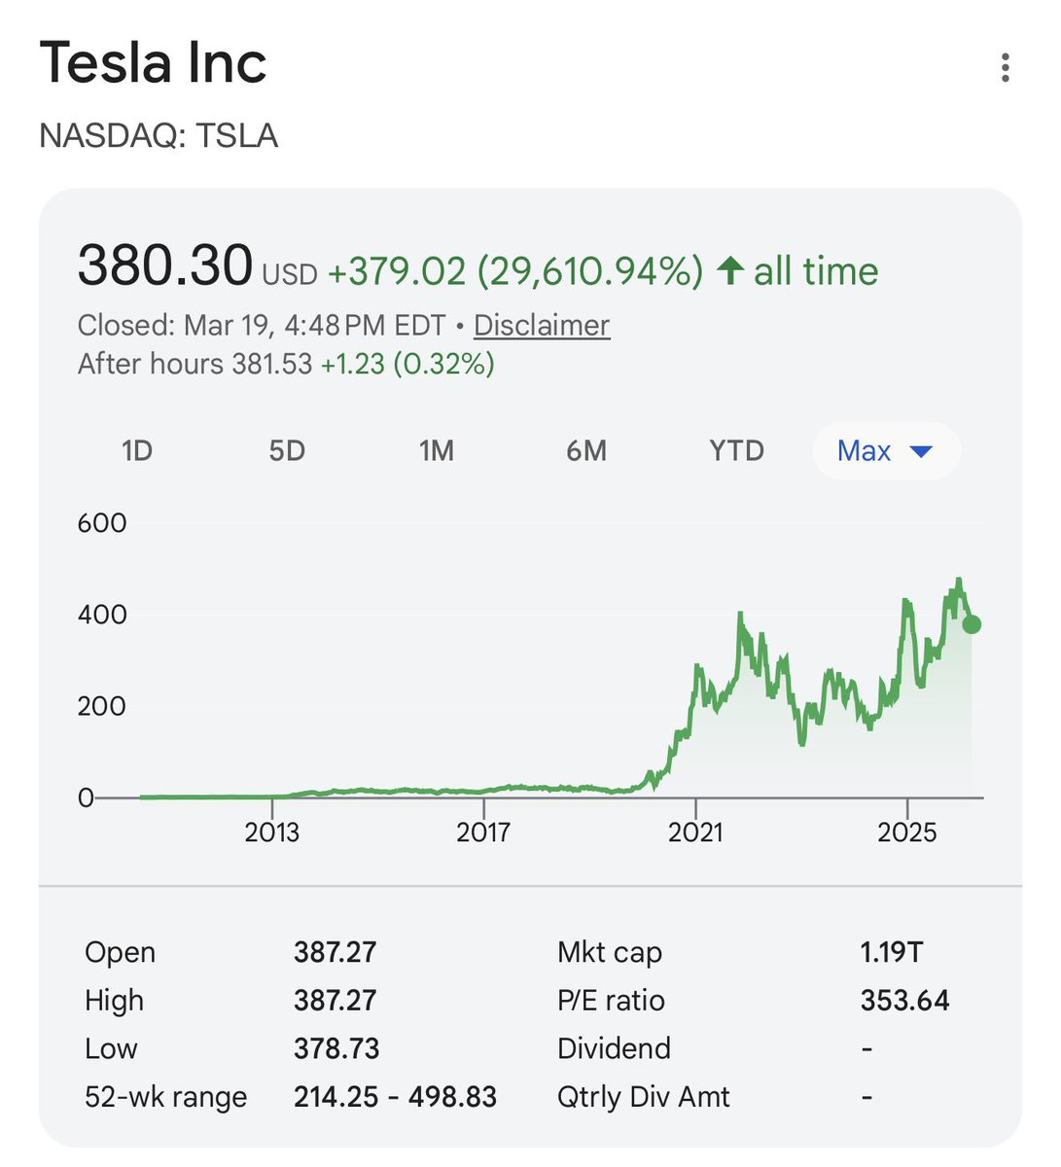1061x1167 pixels.
Task: Show the YTD chart range
Action: 736,451
